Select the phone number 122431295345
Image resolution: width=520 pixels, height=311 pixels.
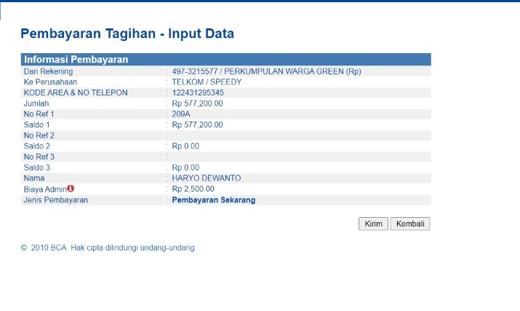198,92
